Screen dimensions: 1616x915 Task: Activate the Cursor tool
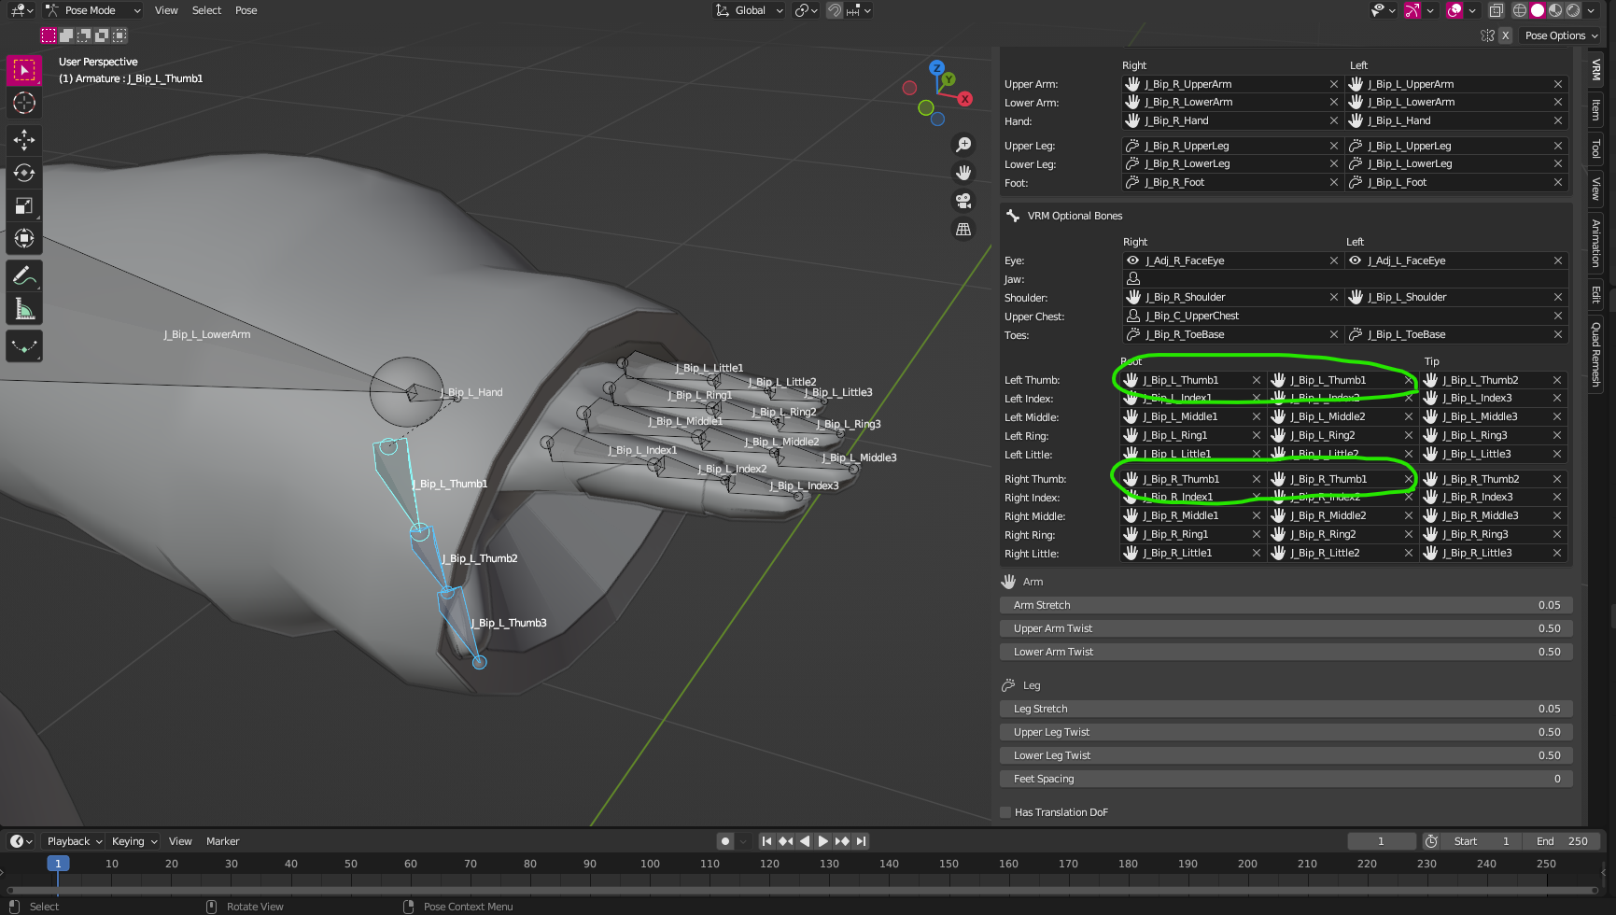(24, 103)
